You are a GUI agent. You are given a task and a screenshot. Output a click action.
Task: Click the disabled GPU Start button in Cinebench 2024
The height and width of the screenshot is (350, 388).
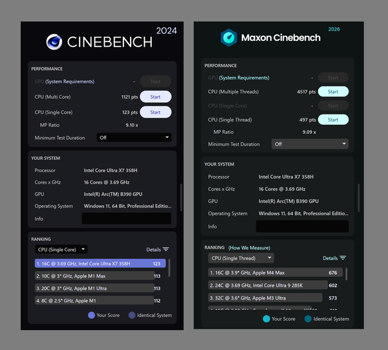(x=155, y=82)
